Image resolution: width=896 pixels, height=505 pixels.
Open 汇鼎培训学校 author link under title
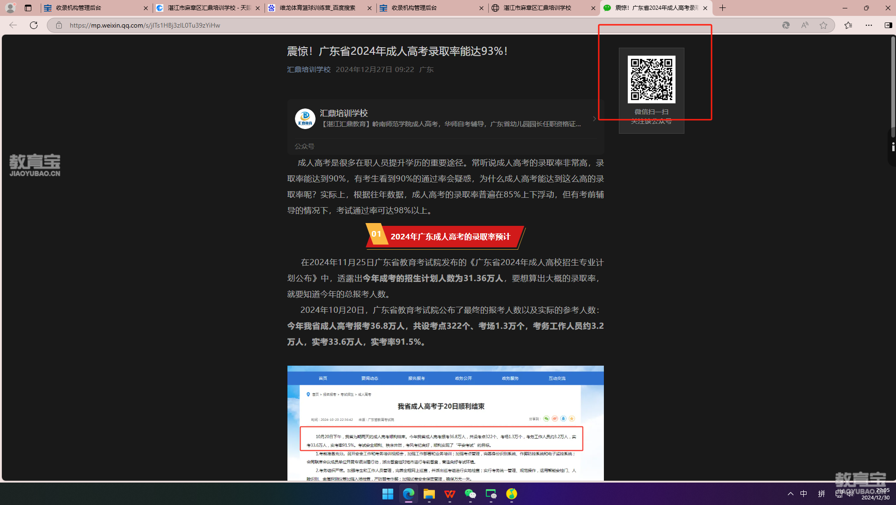[x=309, y=69]
